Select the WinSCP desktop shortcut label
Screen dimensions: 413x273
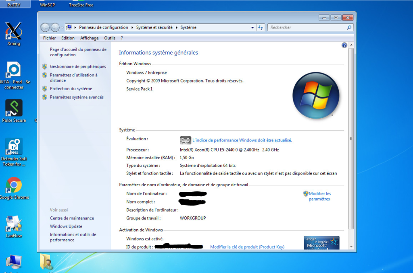tap(48, 5)
